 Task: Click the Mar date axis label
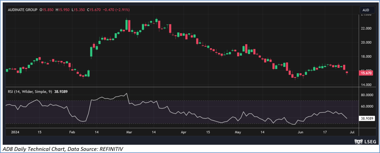pyautogui.click(x=129, y=132)
